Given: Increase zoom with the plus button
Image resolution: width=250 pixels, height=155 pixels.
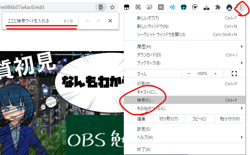Looking at the screenshot, I should (215, 74).
